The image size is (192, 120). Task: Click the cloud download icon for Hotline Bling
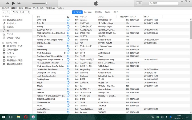pyautogui.click(x=68, y=50)
